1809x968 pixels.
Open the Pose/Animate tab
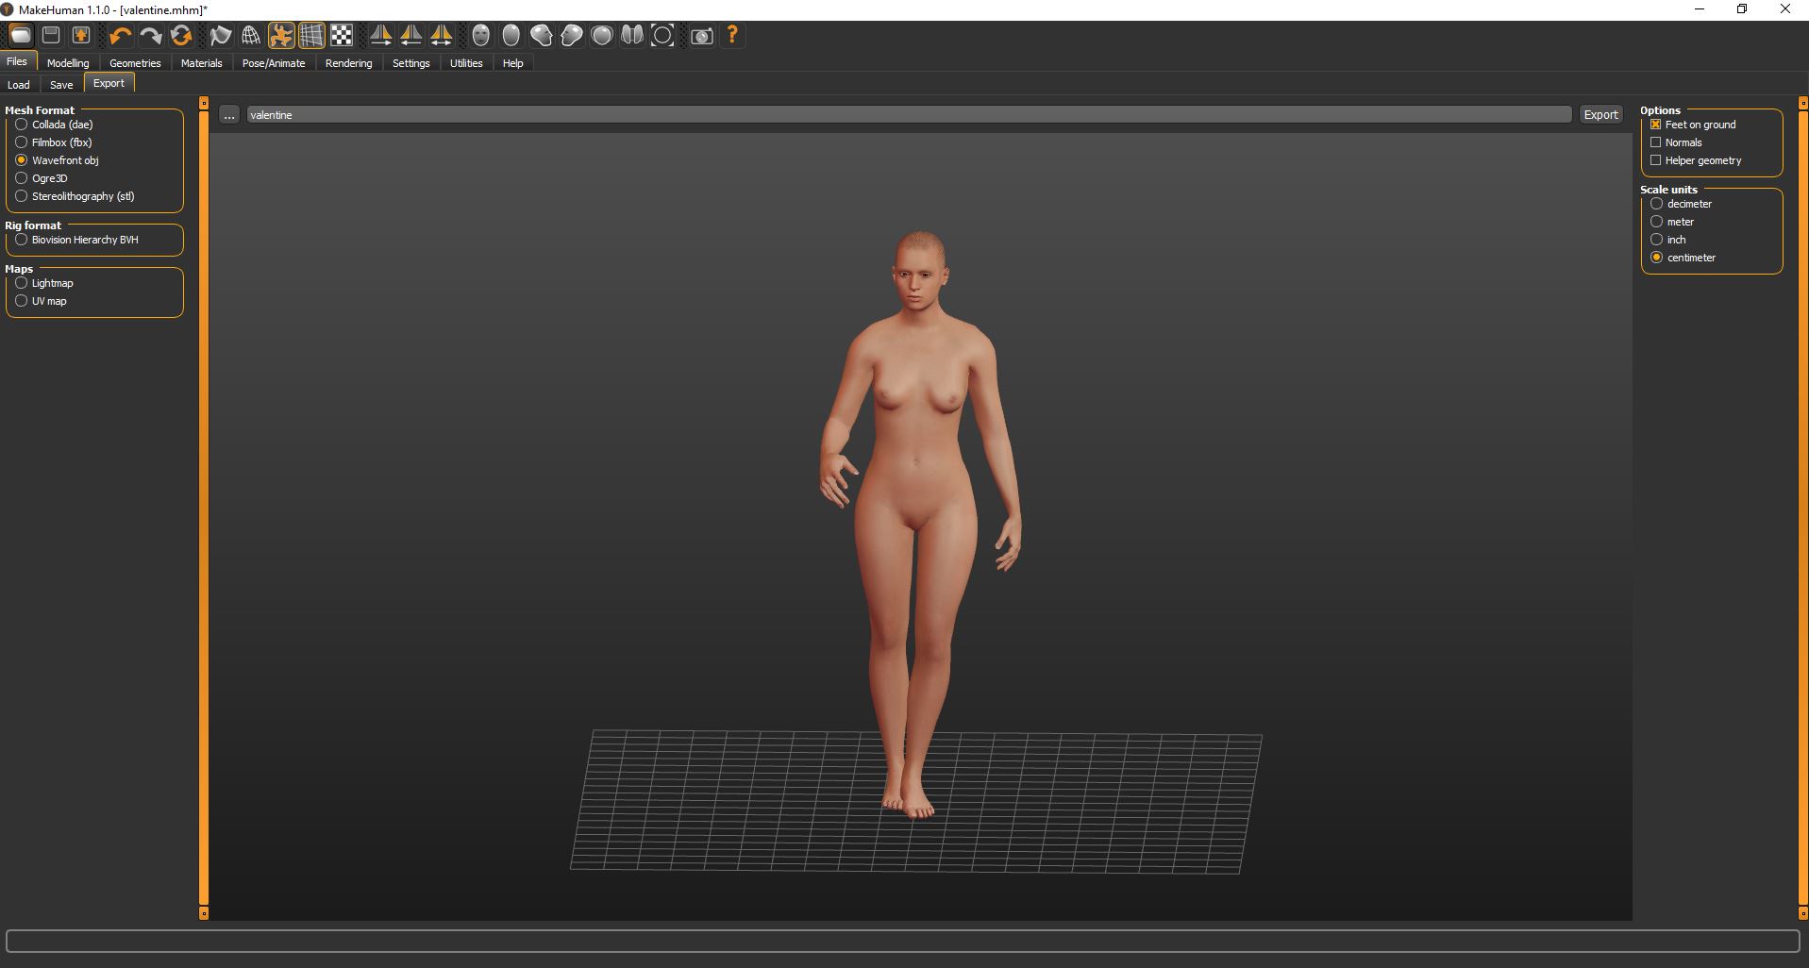pyautogui.click(x=274, y=63)
